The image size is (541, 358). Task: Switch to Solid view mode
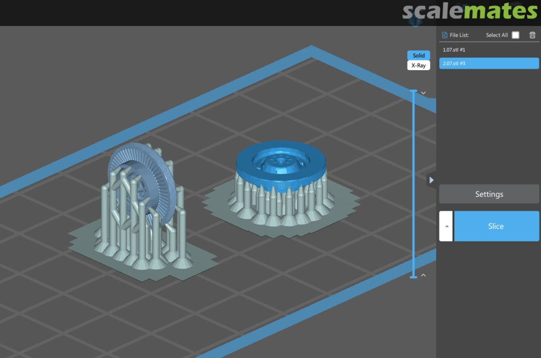click(418, 56)
